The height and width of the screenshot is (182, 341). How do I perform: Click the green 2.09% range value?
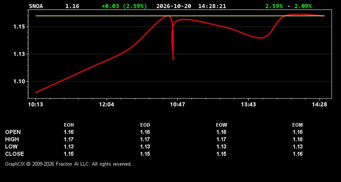tap(303, 6)
